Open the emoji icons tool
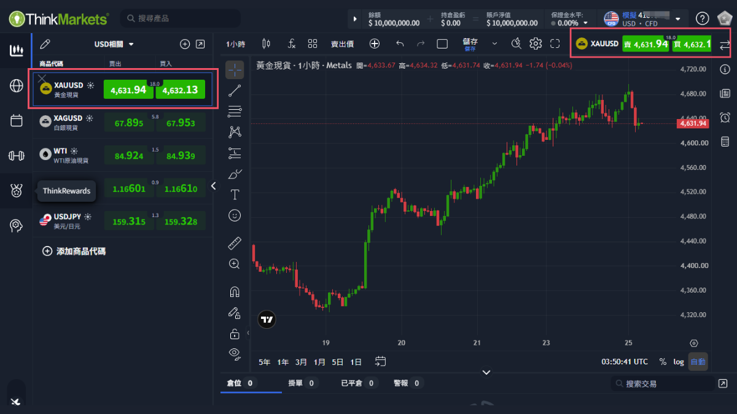 coord(235,215)
